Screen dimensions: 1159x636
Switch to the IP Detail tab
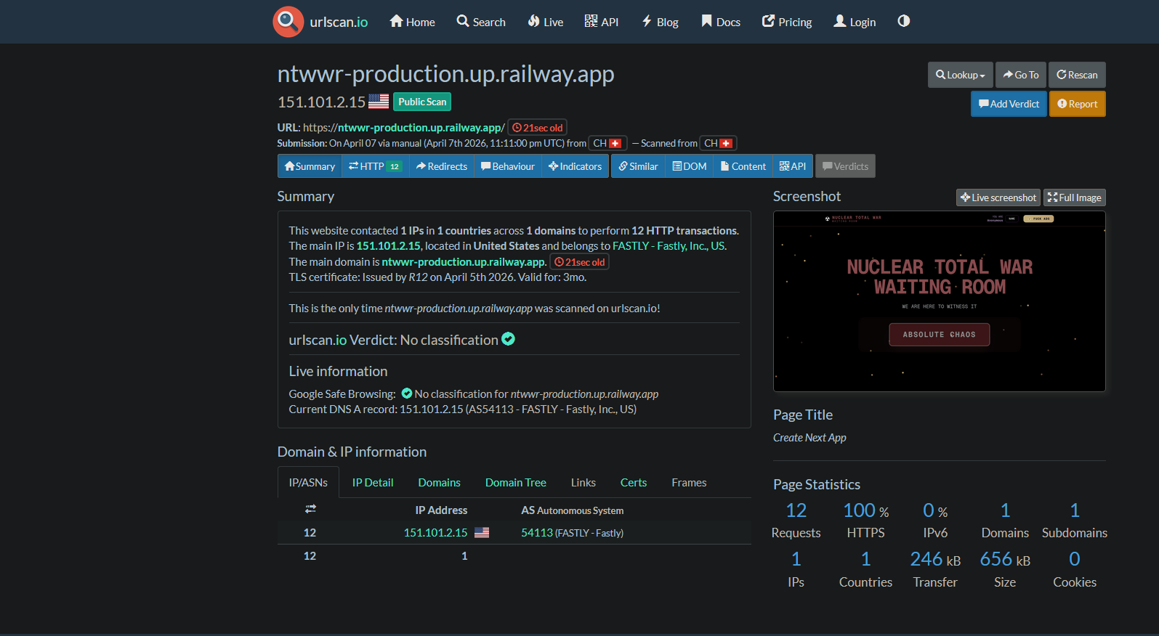373,483
